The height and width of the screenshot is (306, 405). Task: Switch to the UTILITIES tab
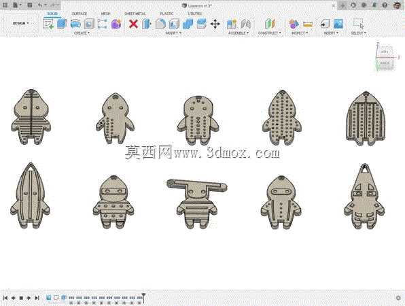(x=195, y=14)
